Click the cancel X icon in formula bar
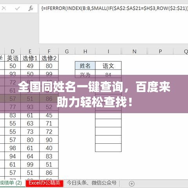188x188 pixels. [x=4, y=9]
